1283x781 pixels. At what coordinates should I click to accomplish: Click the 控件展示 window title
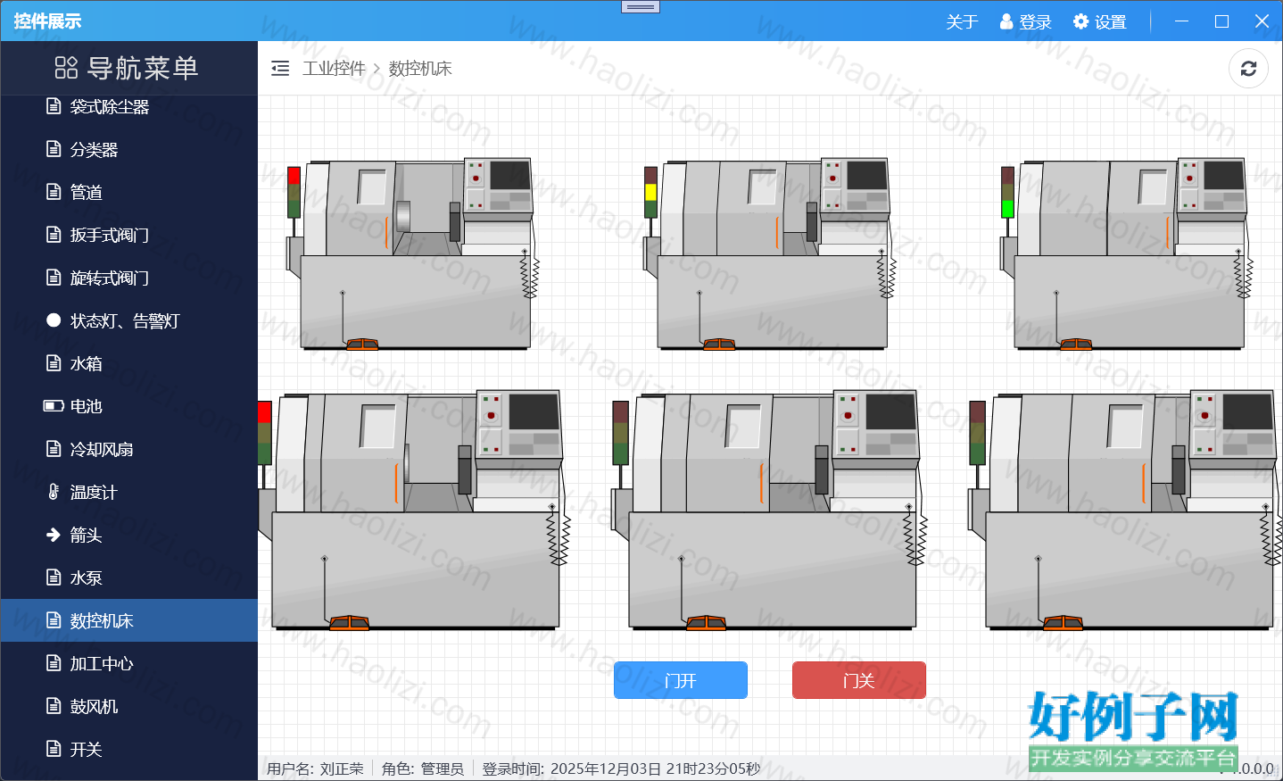(x=47, y=21)
